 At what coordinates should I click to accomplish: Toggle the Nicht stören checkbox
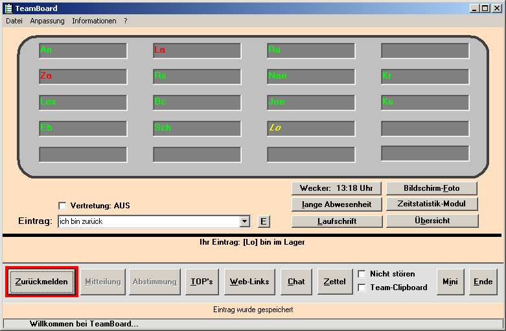[x=362, y=274]
